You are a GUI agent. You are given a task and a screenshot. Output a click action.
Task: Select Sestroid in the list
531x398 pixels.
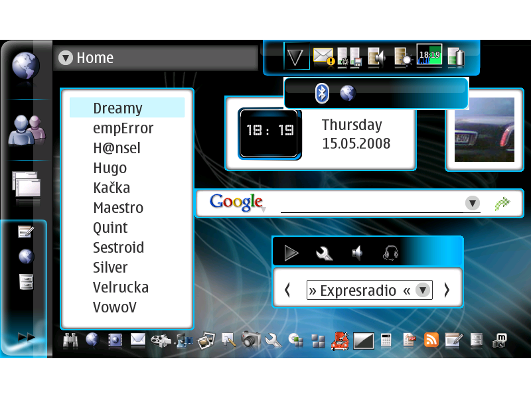tap(127, 247)
